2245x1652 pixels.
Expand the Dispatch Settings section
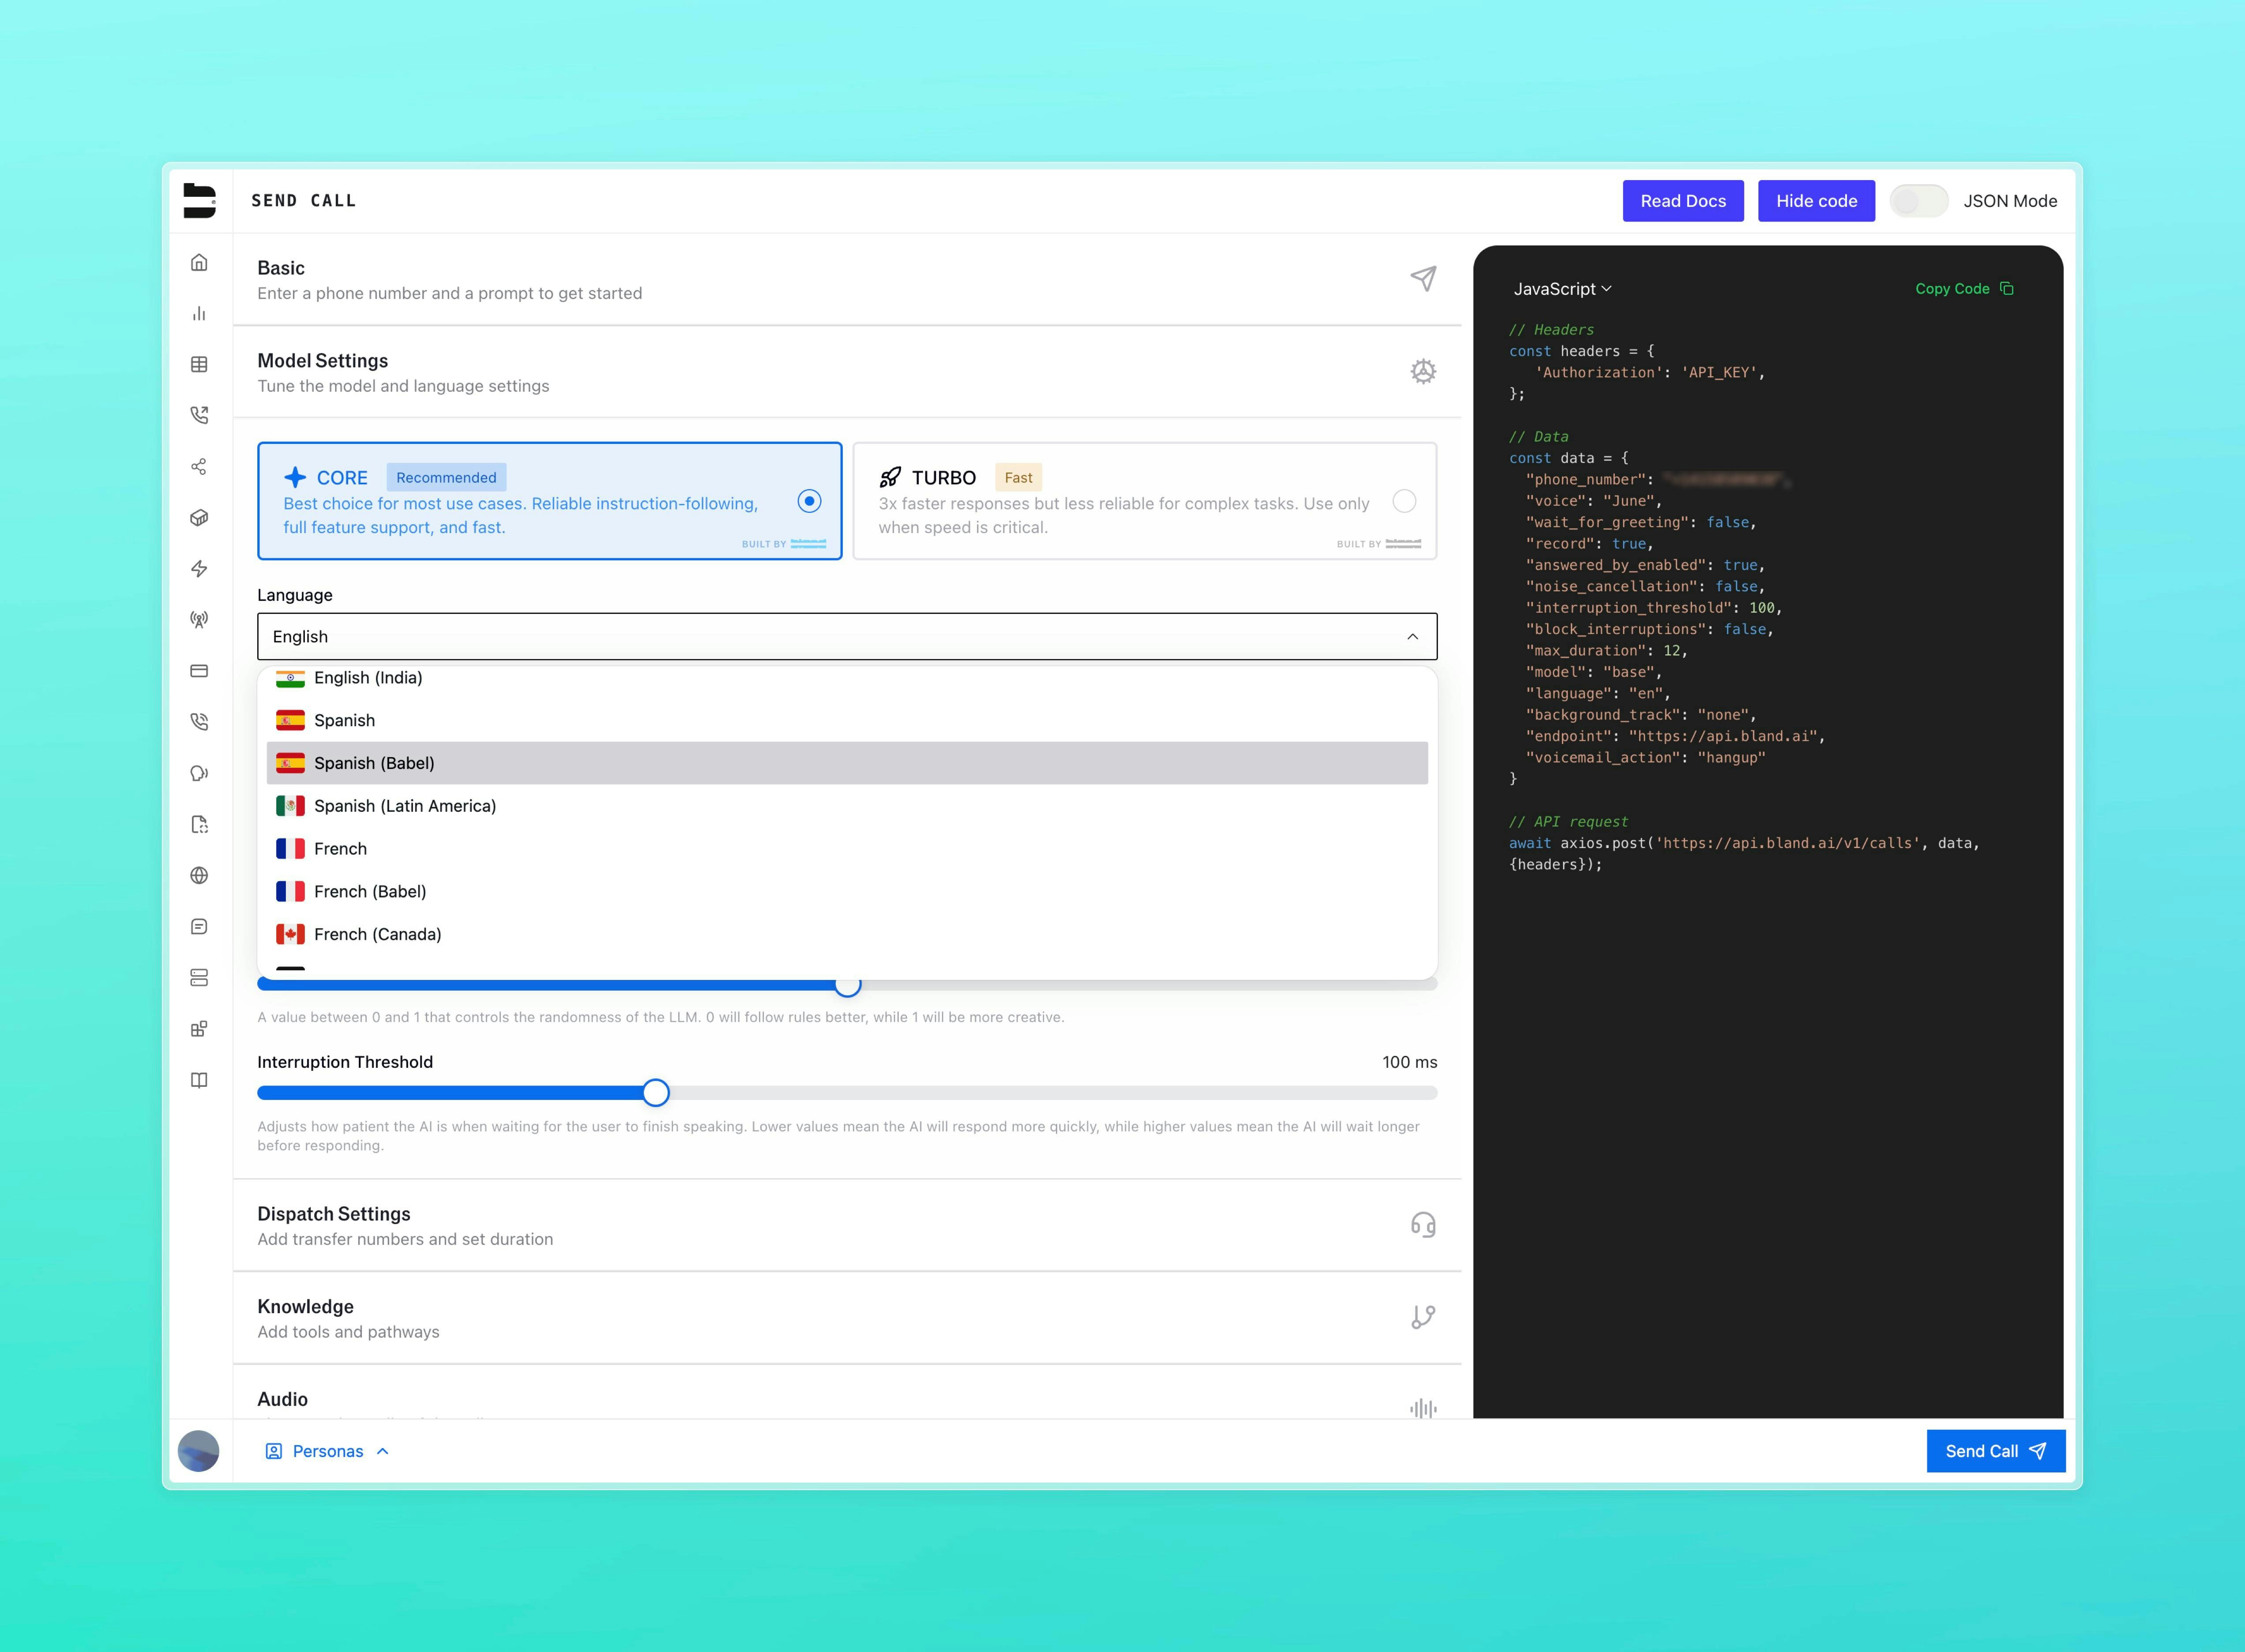click(847, 1225)
